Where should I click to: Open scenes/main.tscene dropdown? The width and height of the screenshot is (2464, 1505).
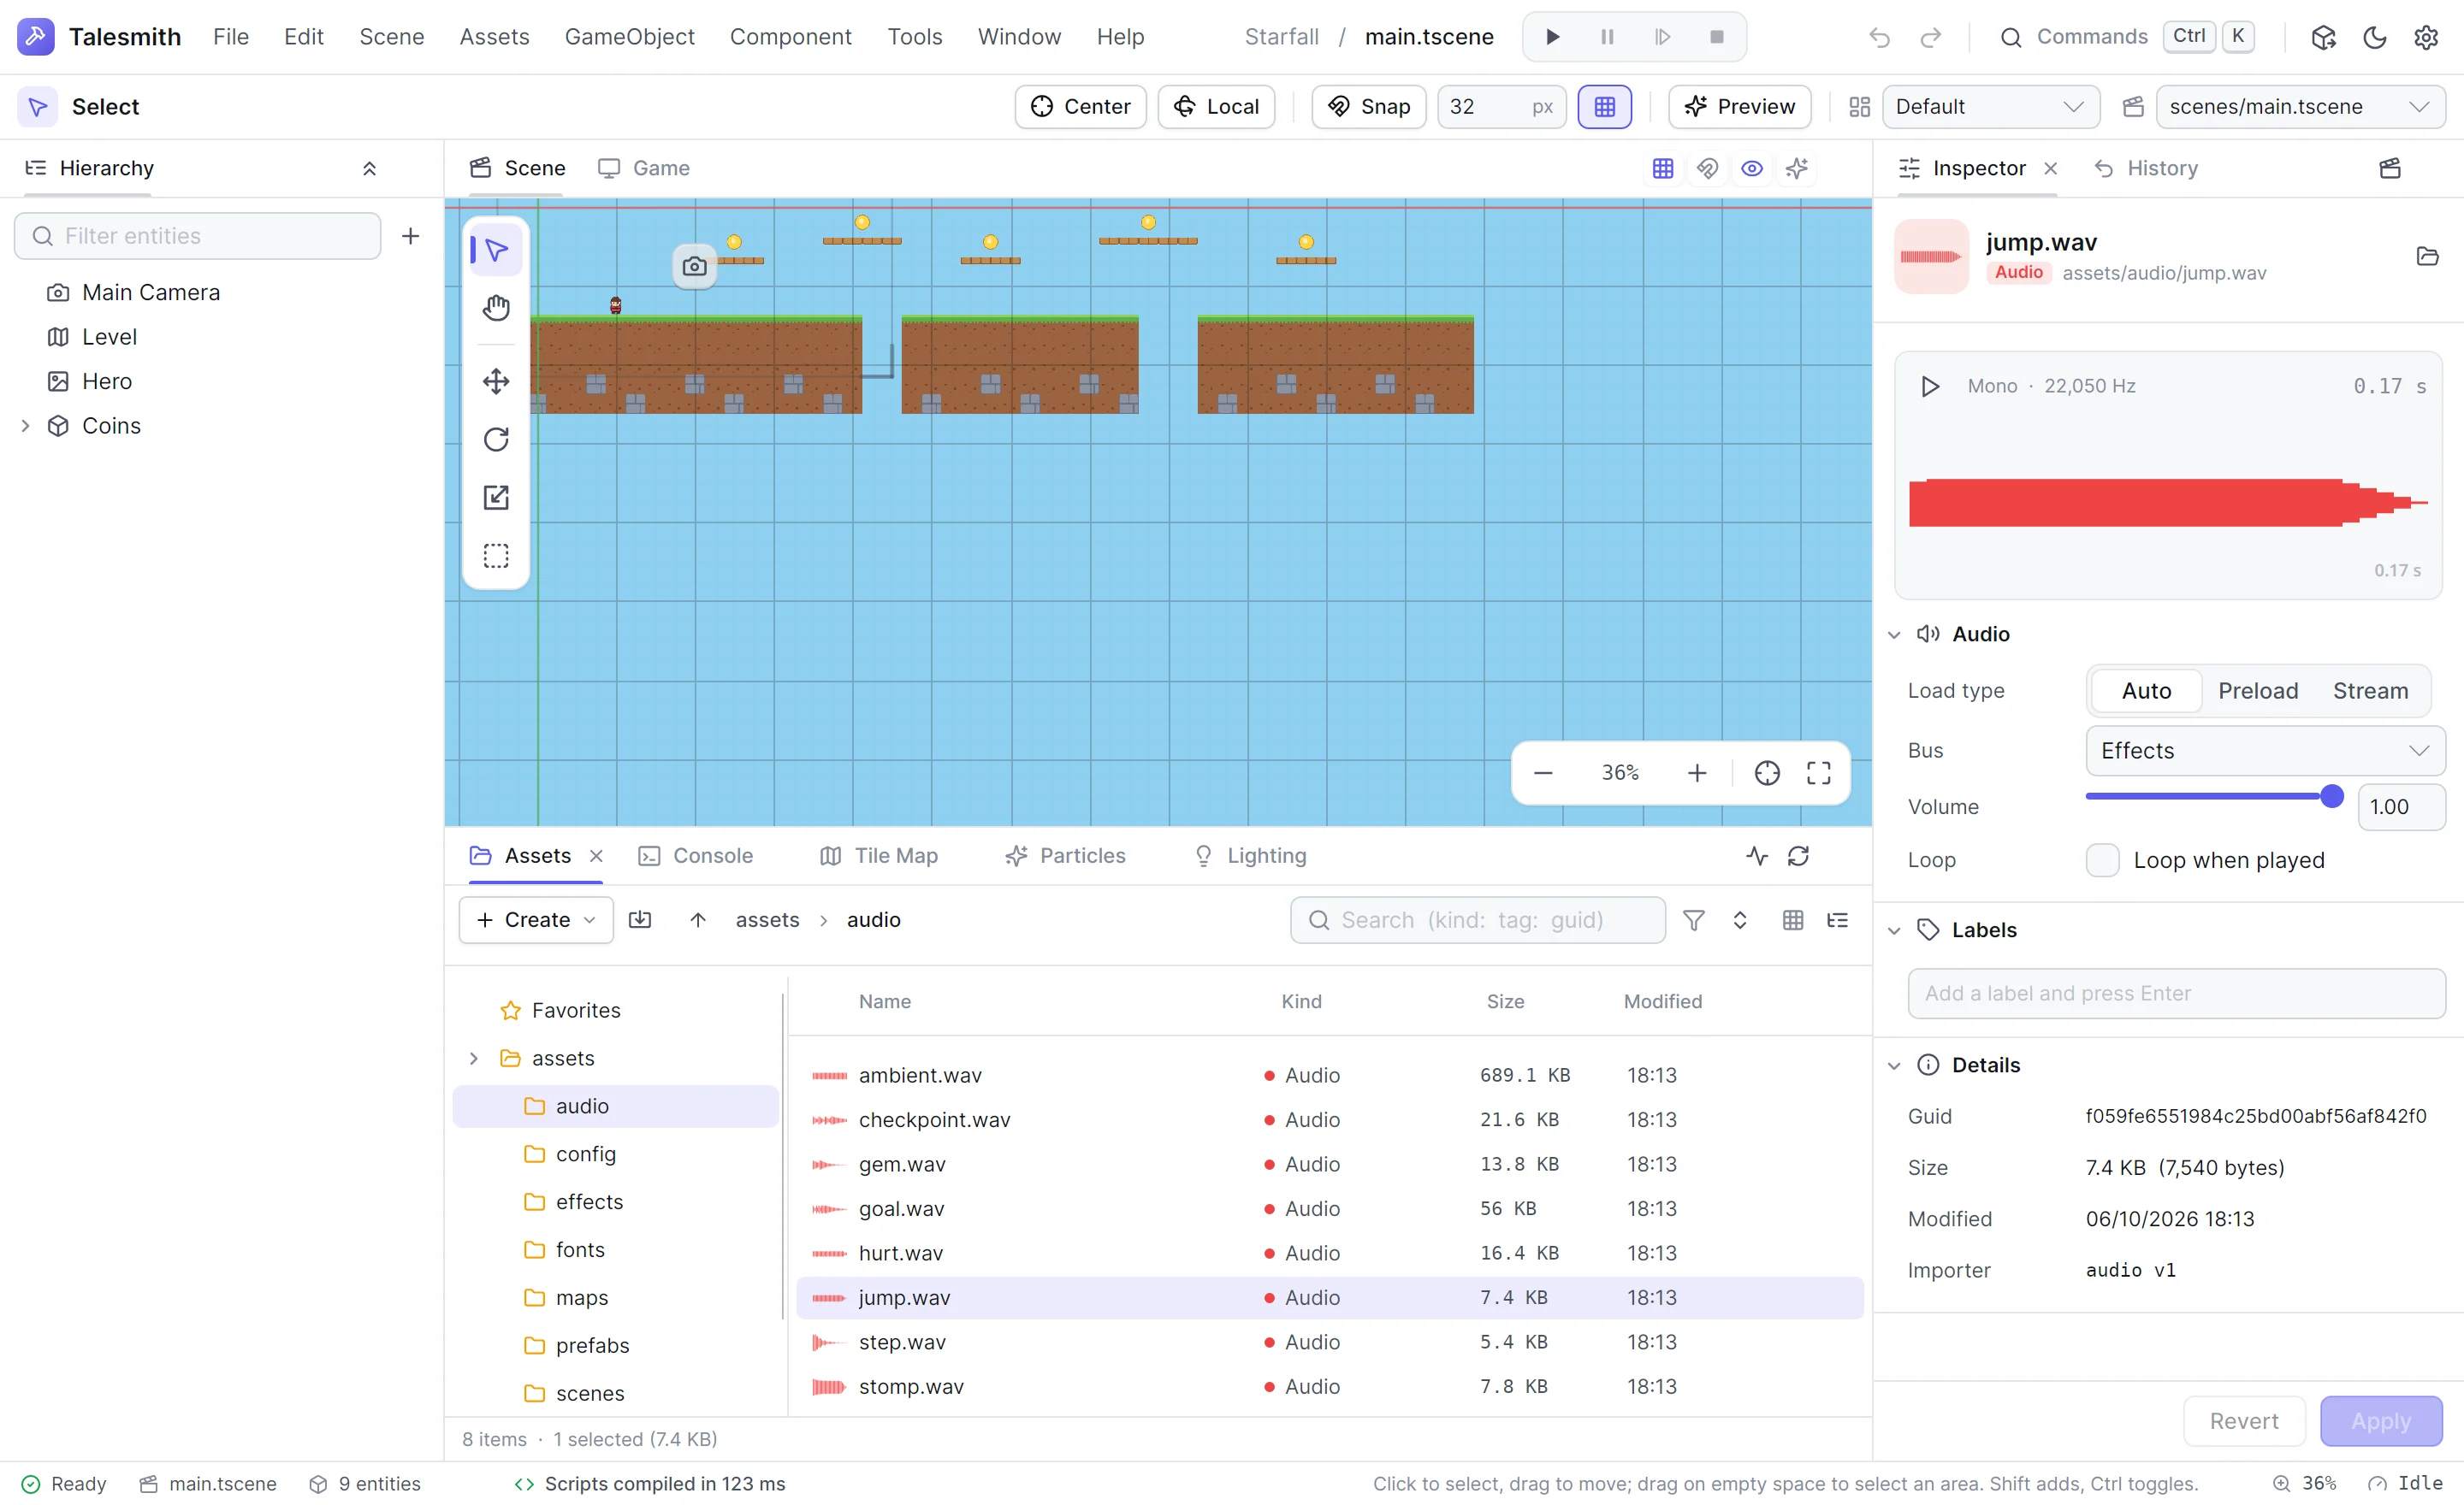tap(2300, 106)
